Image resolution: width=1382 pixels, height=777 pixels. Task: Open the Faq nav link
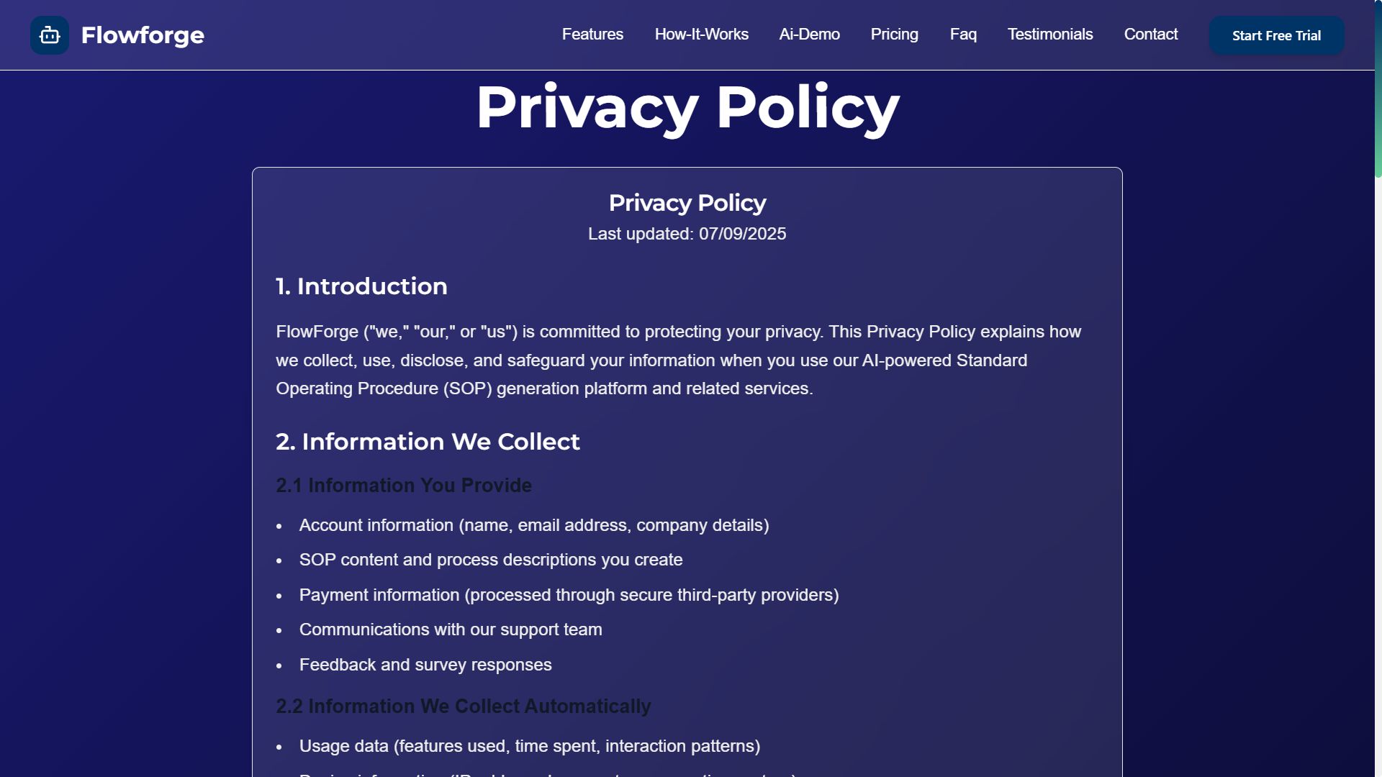tap(963, 35)
